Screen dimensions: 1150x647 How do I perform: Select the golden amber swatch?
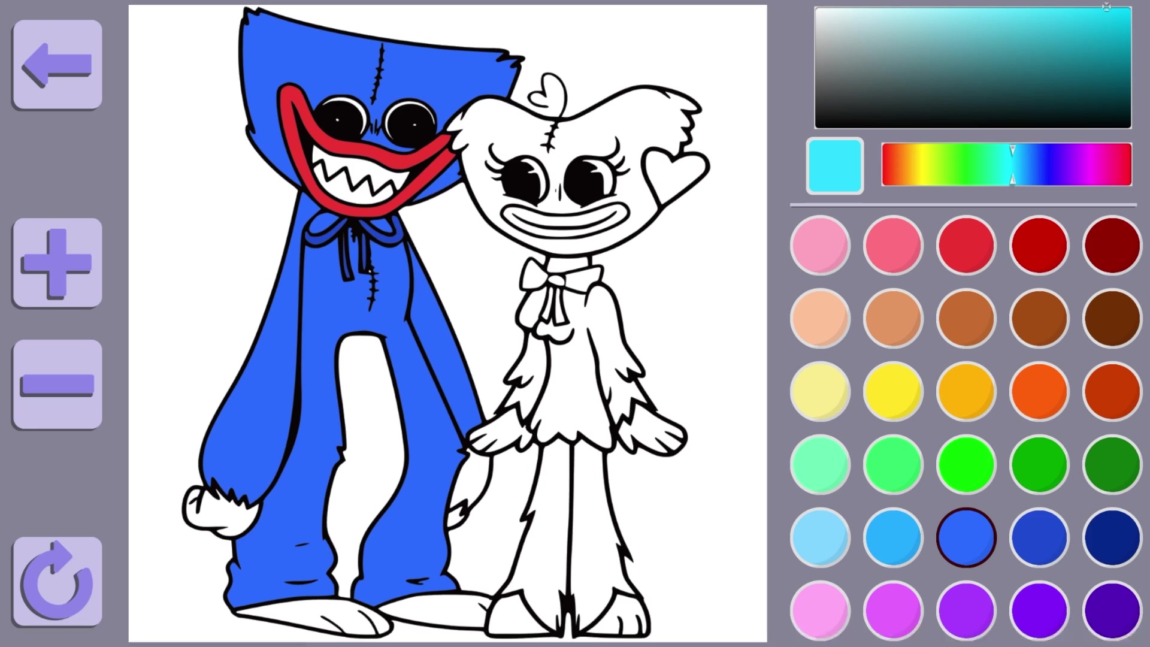[x=966, y=392]
